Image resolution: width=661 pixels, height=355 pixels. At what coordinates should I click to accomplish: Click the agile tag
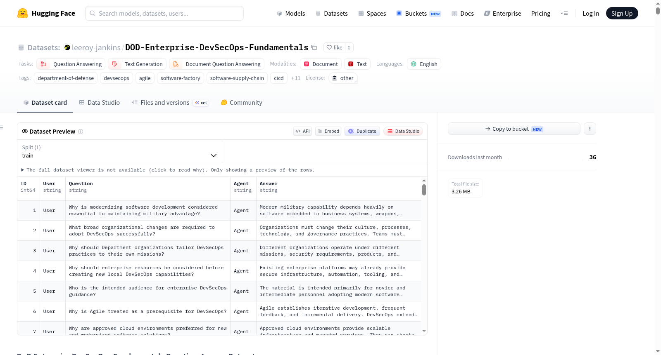pyautogui.click(x=145, y=78)
